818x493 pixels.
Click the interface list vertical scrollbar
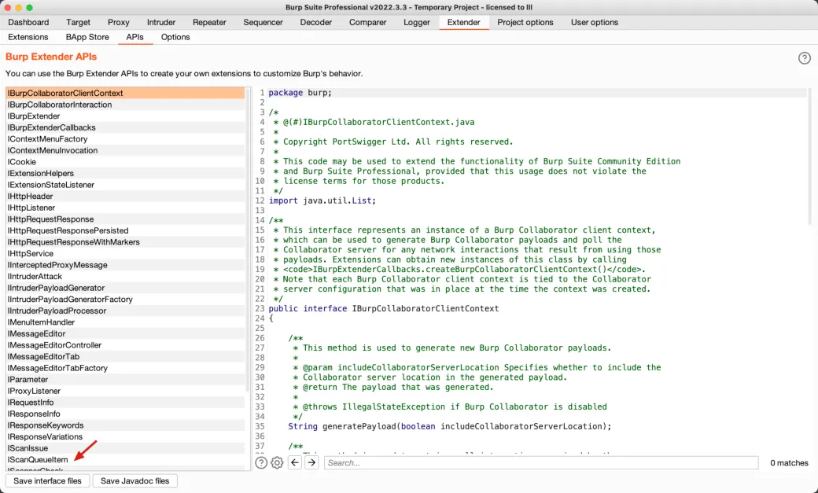click(x=248, y=240)
